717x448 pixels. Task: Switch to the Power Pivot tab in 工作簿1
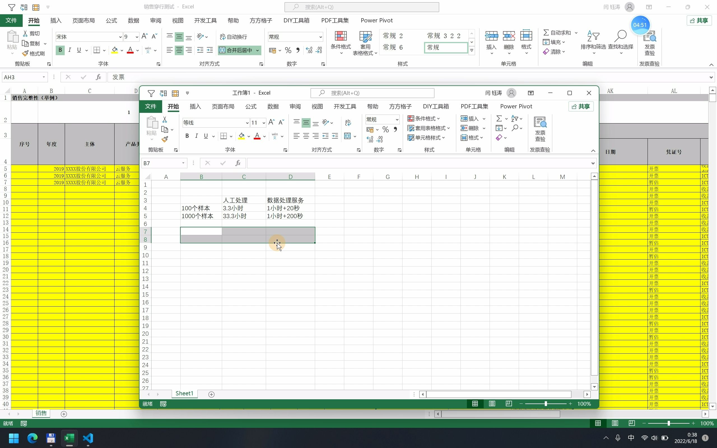point(516,106)
